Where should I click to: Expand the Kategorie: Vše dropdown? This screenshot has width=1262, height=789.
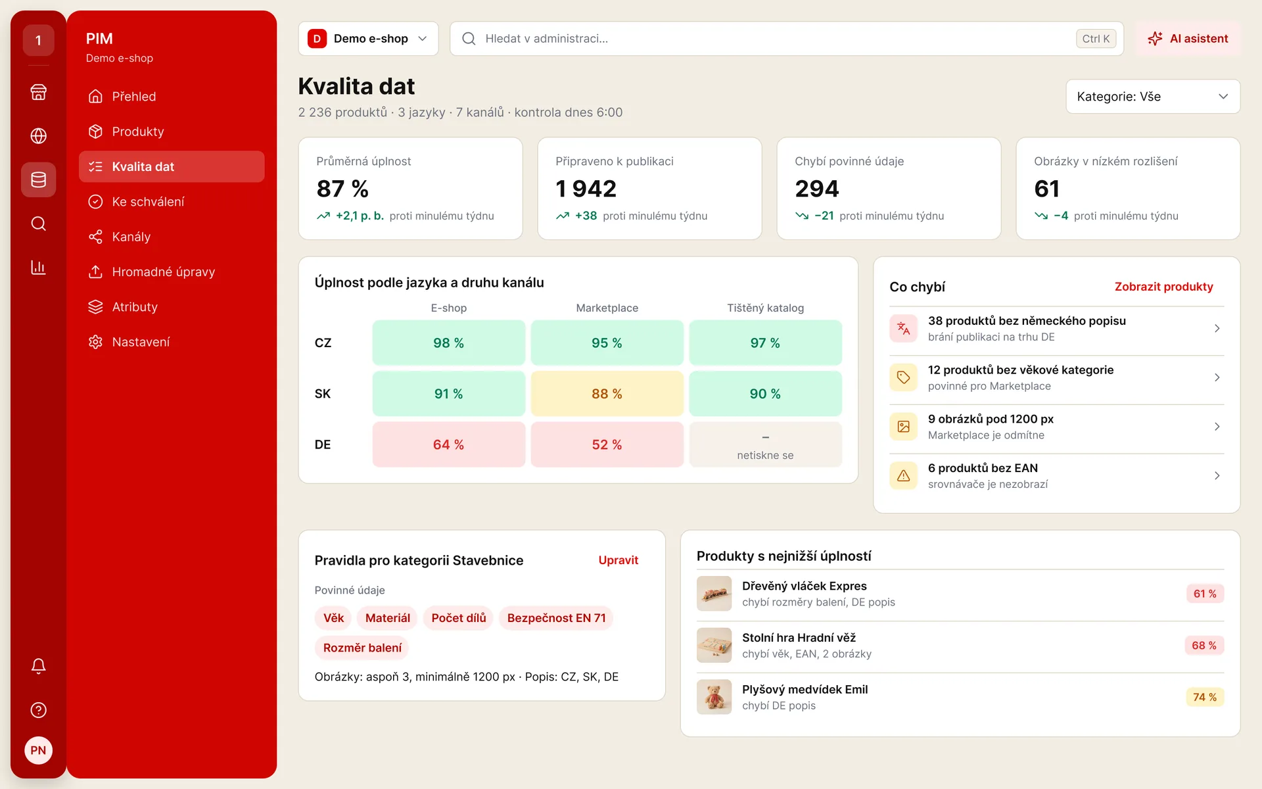point(1153,97)
